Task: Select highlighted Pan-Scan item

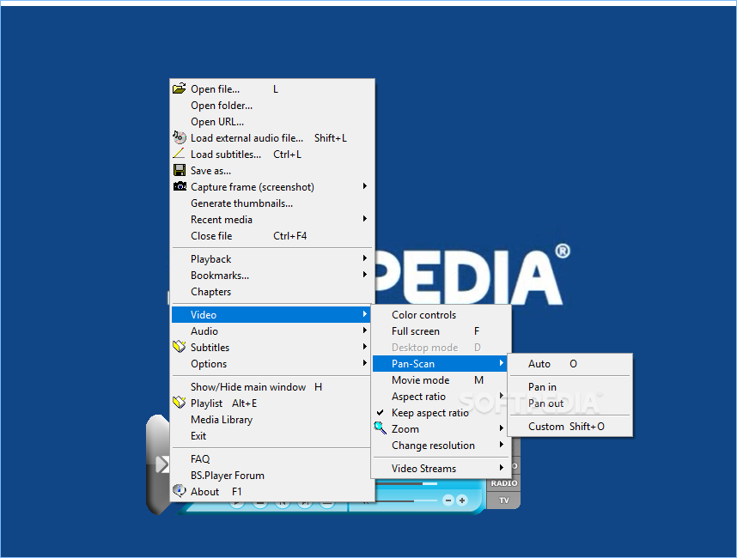Action: 441,363
